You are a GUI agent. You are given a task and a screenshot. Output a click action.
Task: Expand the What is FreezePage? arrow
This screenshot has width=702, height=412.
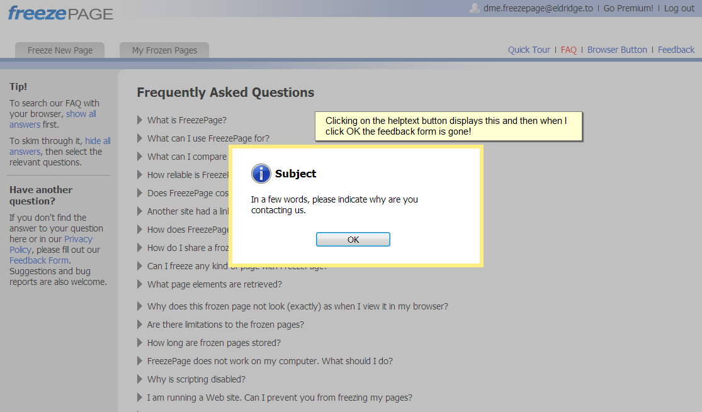coord(140,120)
